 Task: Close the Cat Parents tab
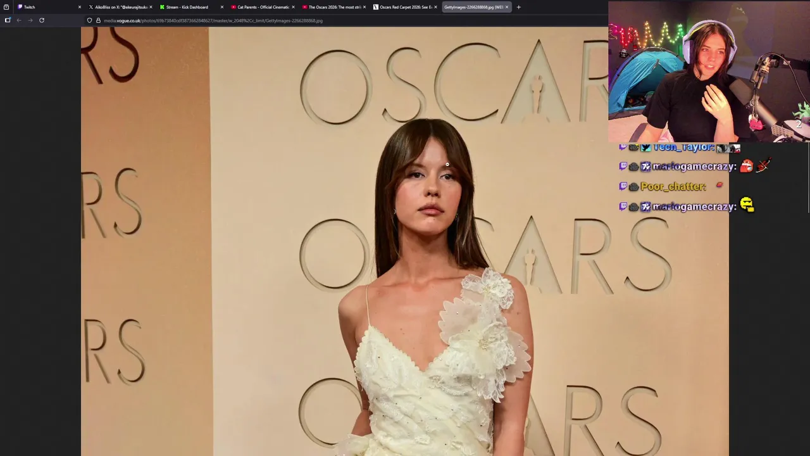click(x=293, y=7)
